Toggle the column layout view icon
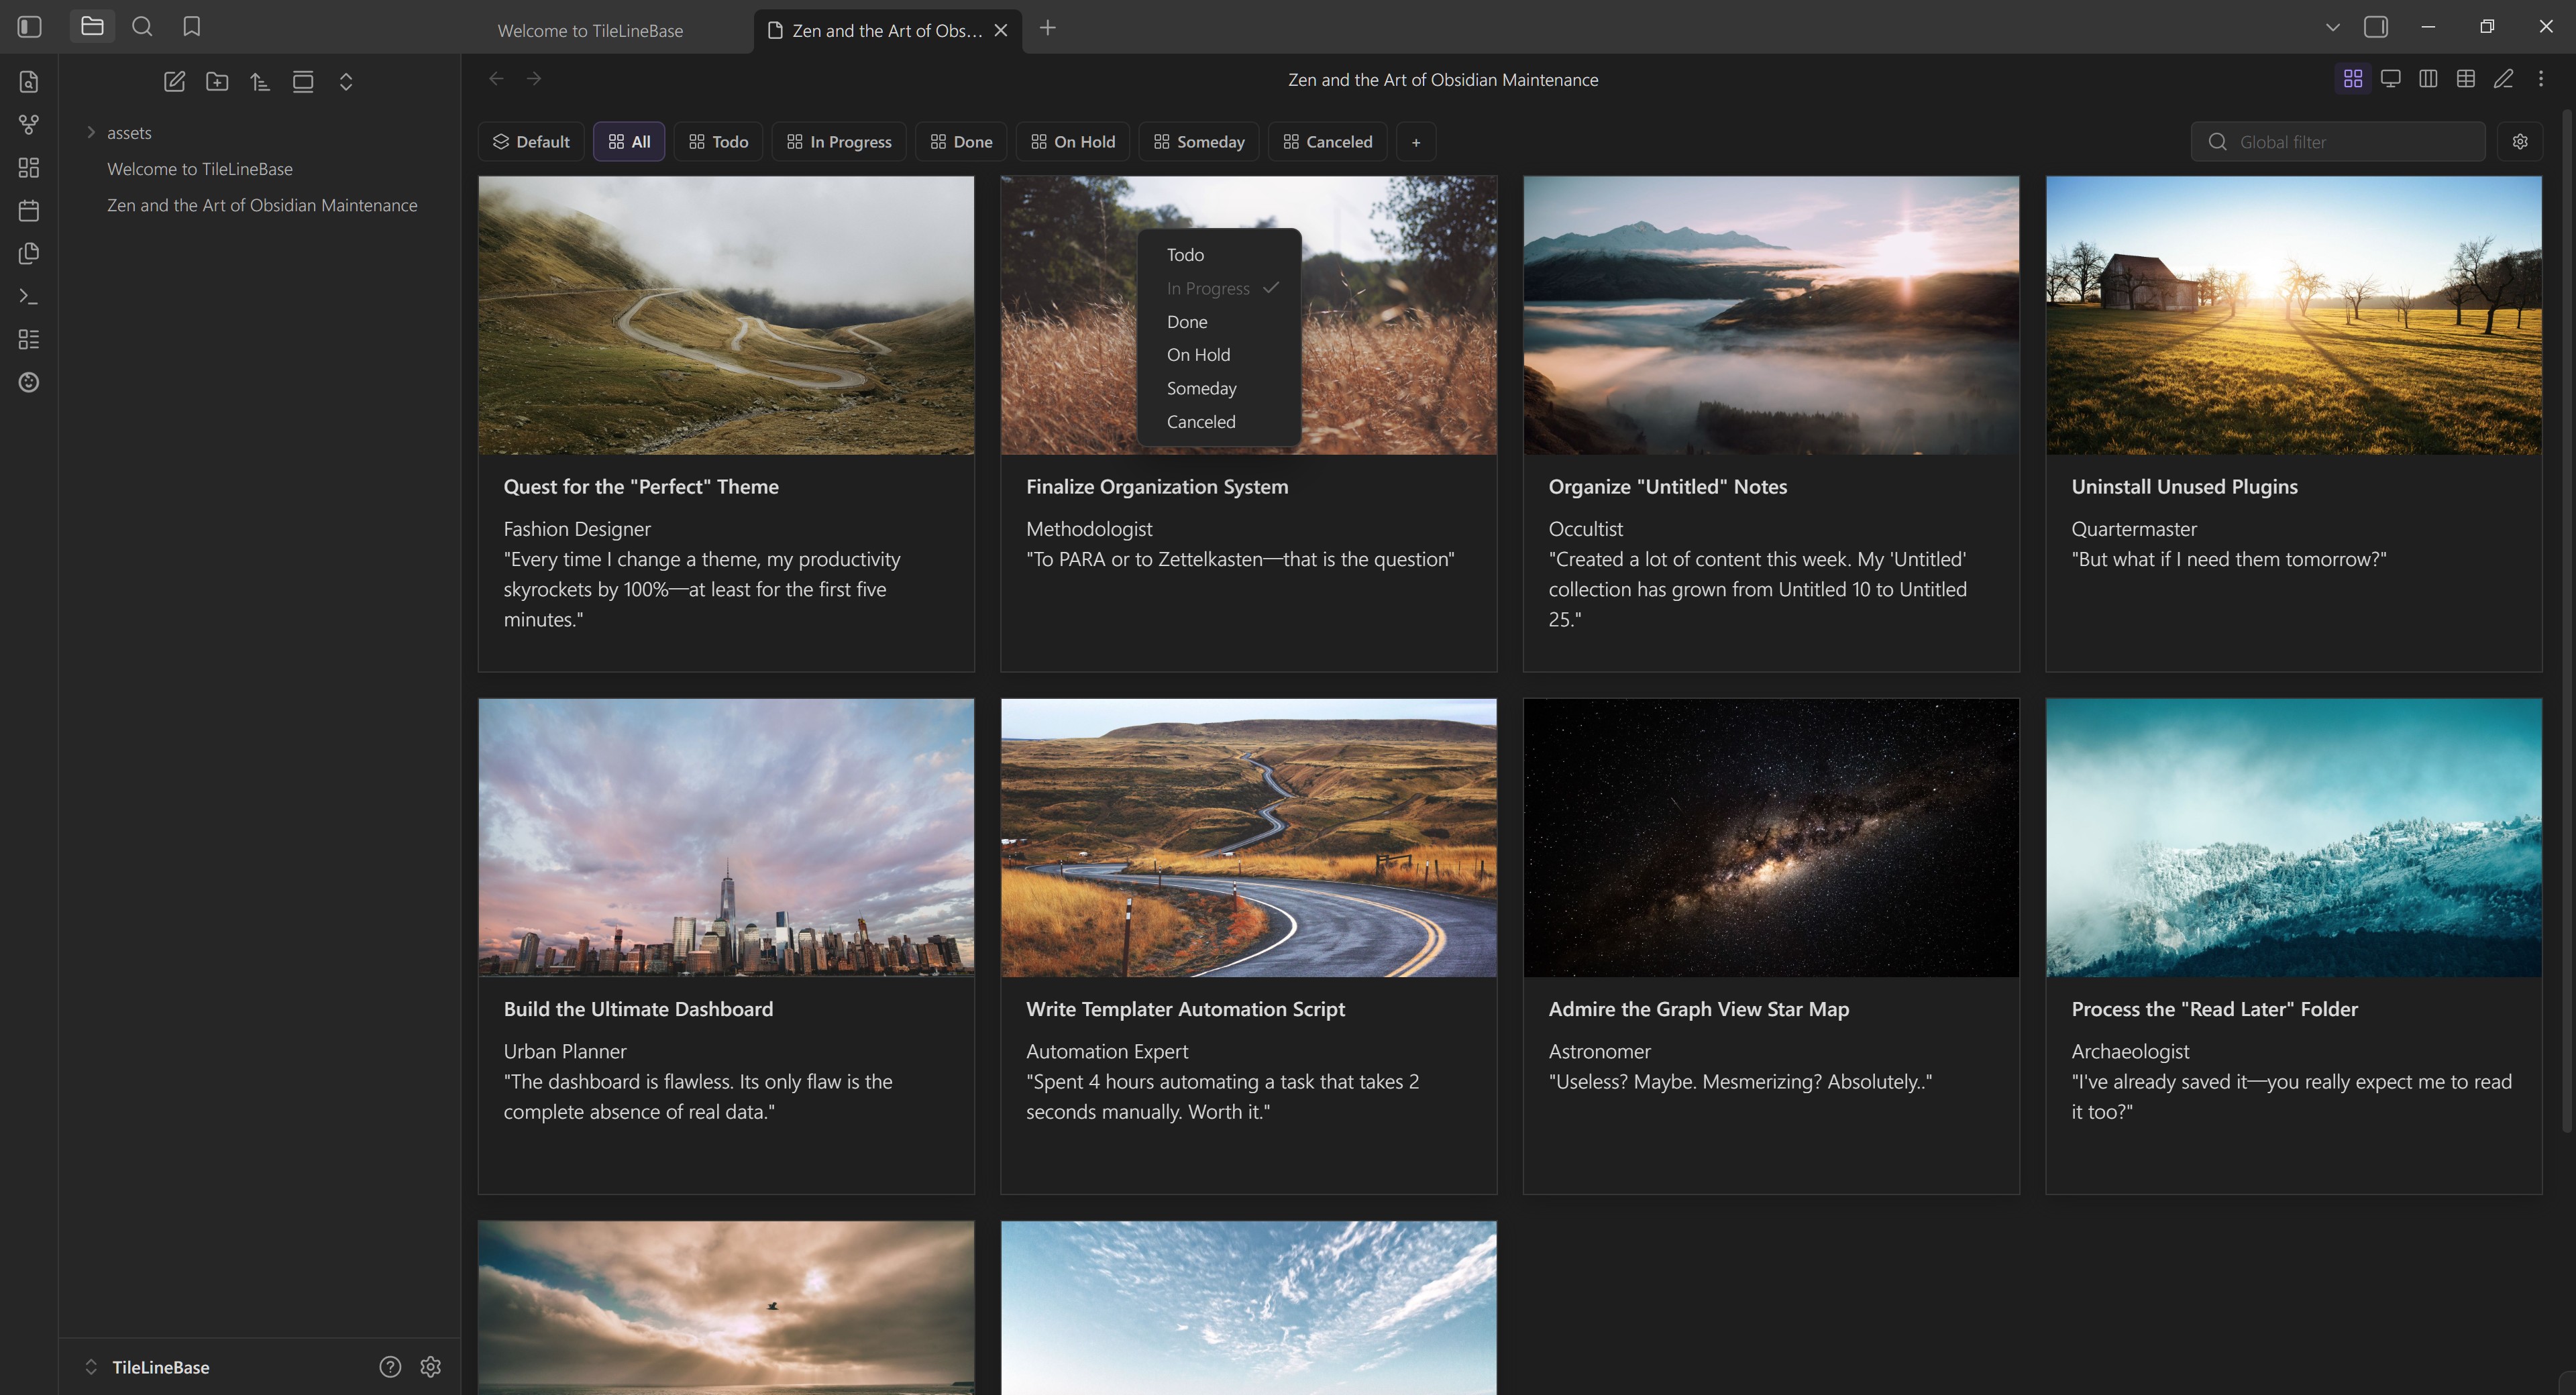Image resolution: width=2576 pixels, height=1395 pixels. (x=2429, y=78)
